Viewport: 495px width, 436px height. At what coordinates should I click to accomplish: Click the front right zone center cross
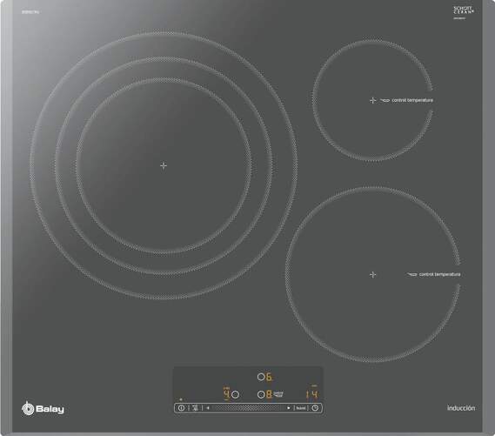(x=373, y=274)
